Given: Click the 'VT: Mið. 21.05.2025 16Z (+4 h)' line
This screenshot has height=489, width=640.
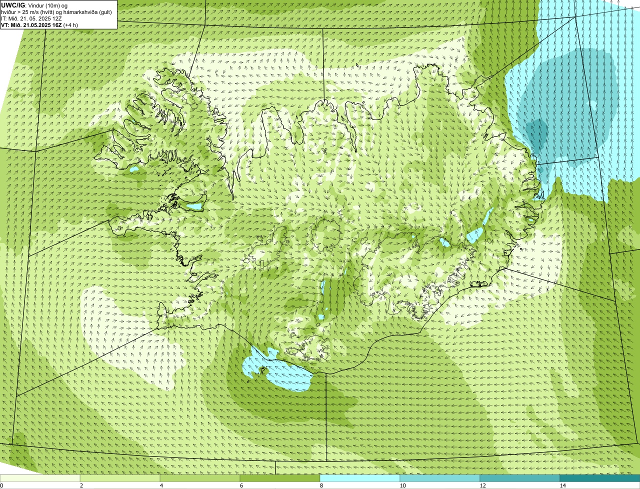Looking at the screenshot, I should click(39, 25).
